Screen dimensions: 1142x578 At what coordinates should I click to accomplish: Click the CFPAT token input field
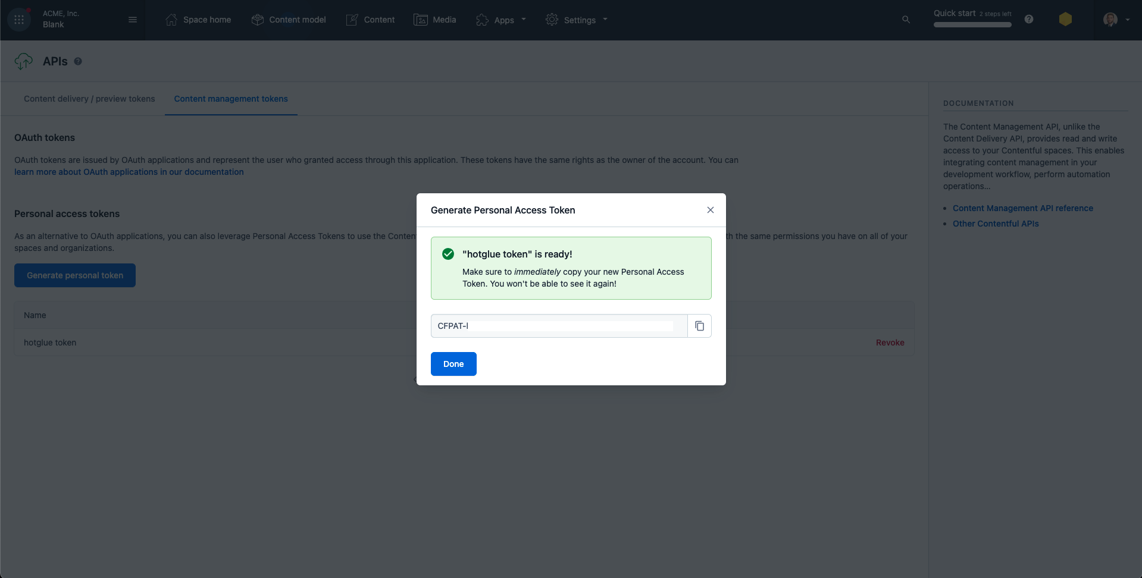click(559, 326)
